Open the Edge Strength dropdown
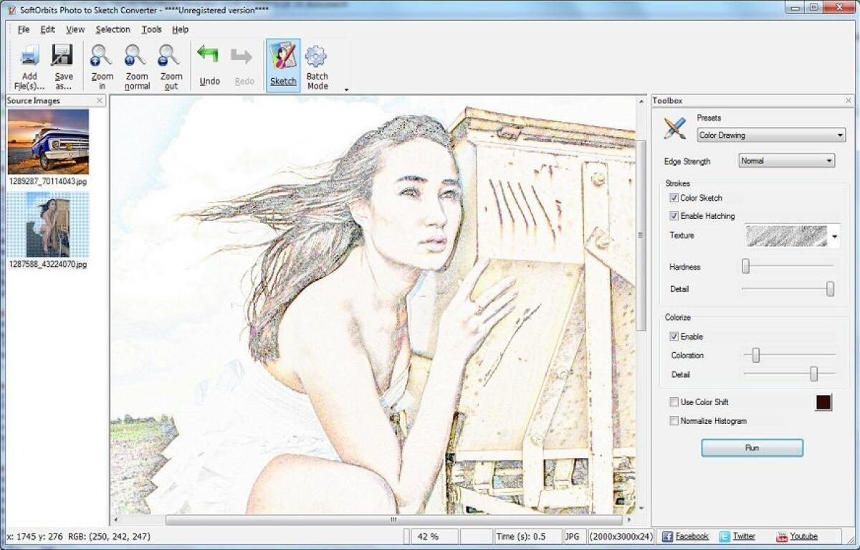The width and height of the screenshot is (860, 550). pyautogui.click(x=786, y=161)
